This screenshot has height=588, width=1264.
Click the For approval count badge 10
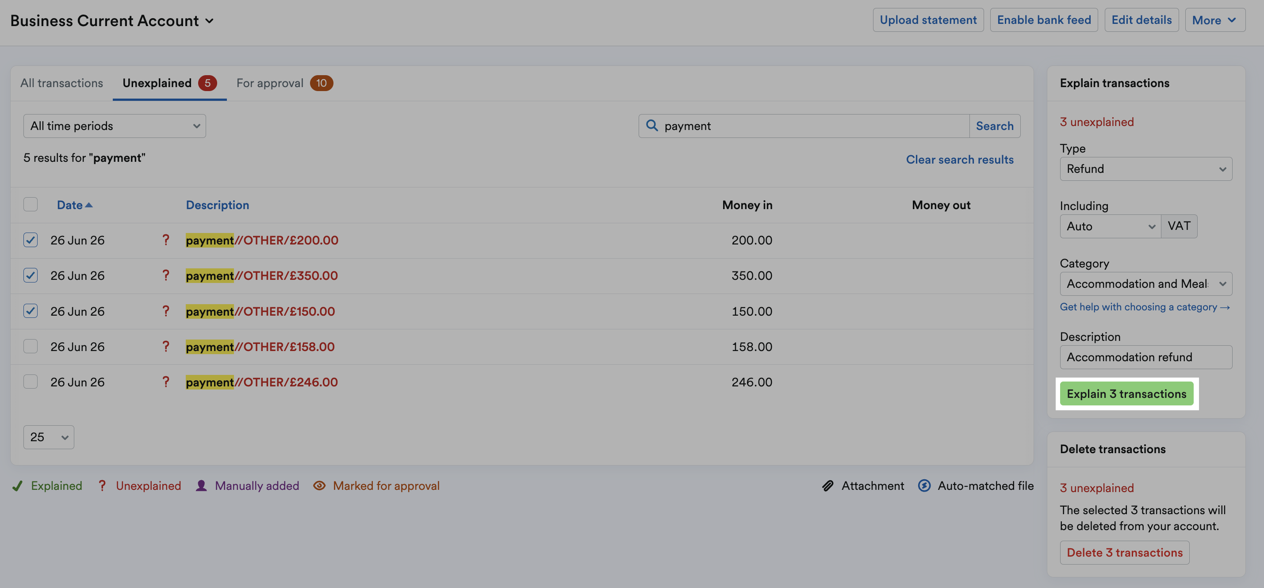point(322,83)
